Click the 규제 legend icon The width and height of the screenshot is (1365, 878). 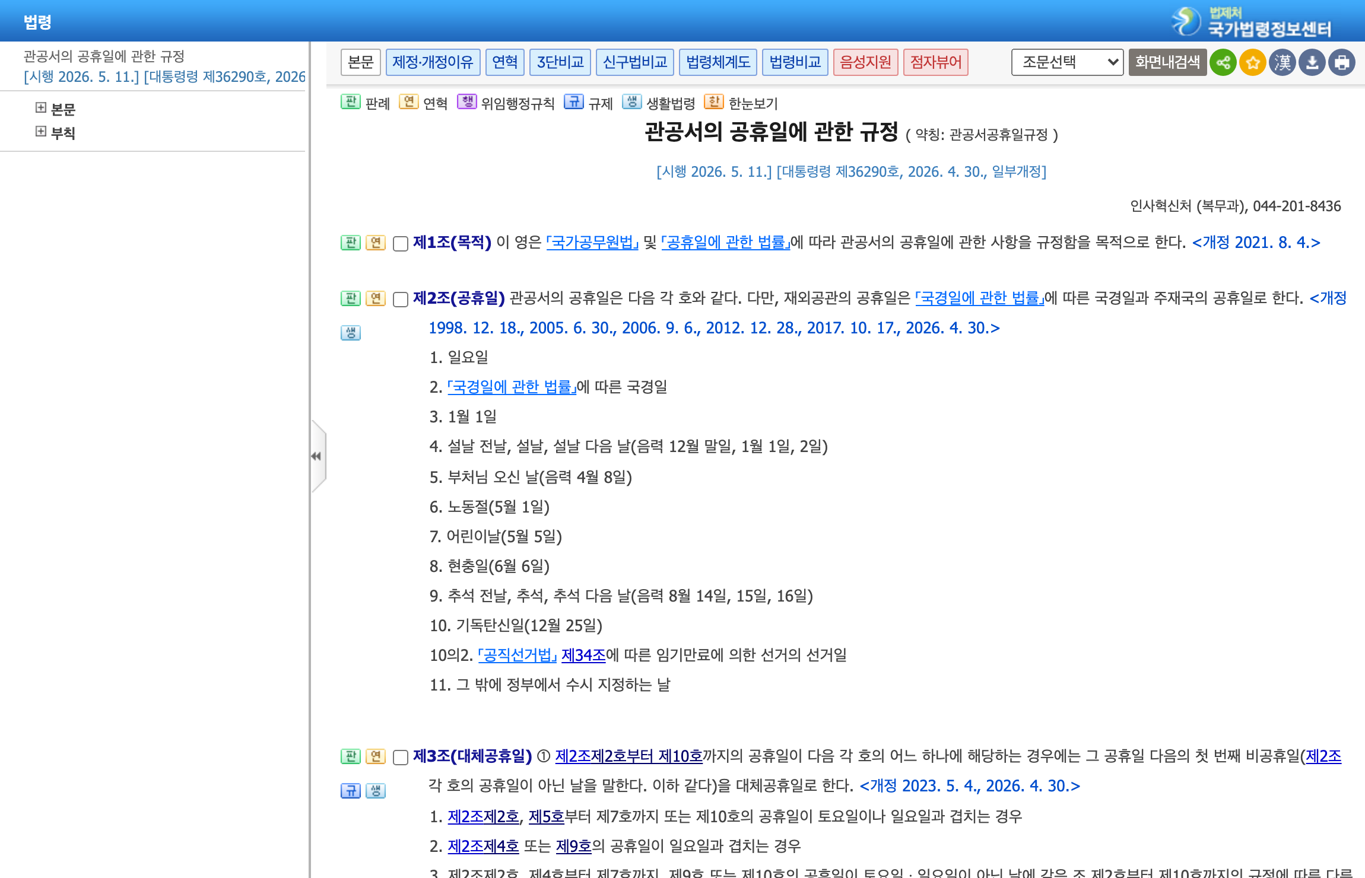[574, 102]
